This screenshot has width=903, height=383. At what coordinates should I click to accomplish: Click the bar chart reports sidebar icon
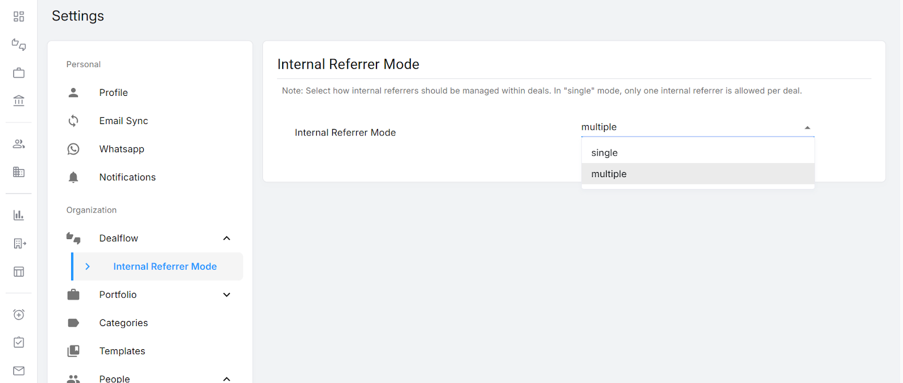19,215
